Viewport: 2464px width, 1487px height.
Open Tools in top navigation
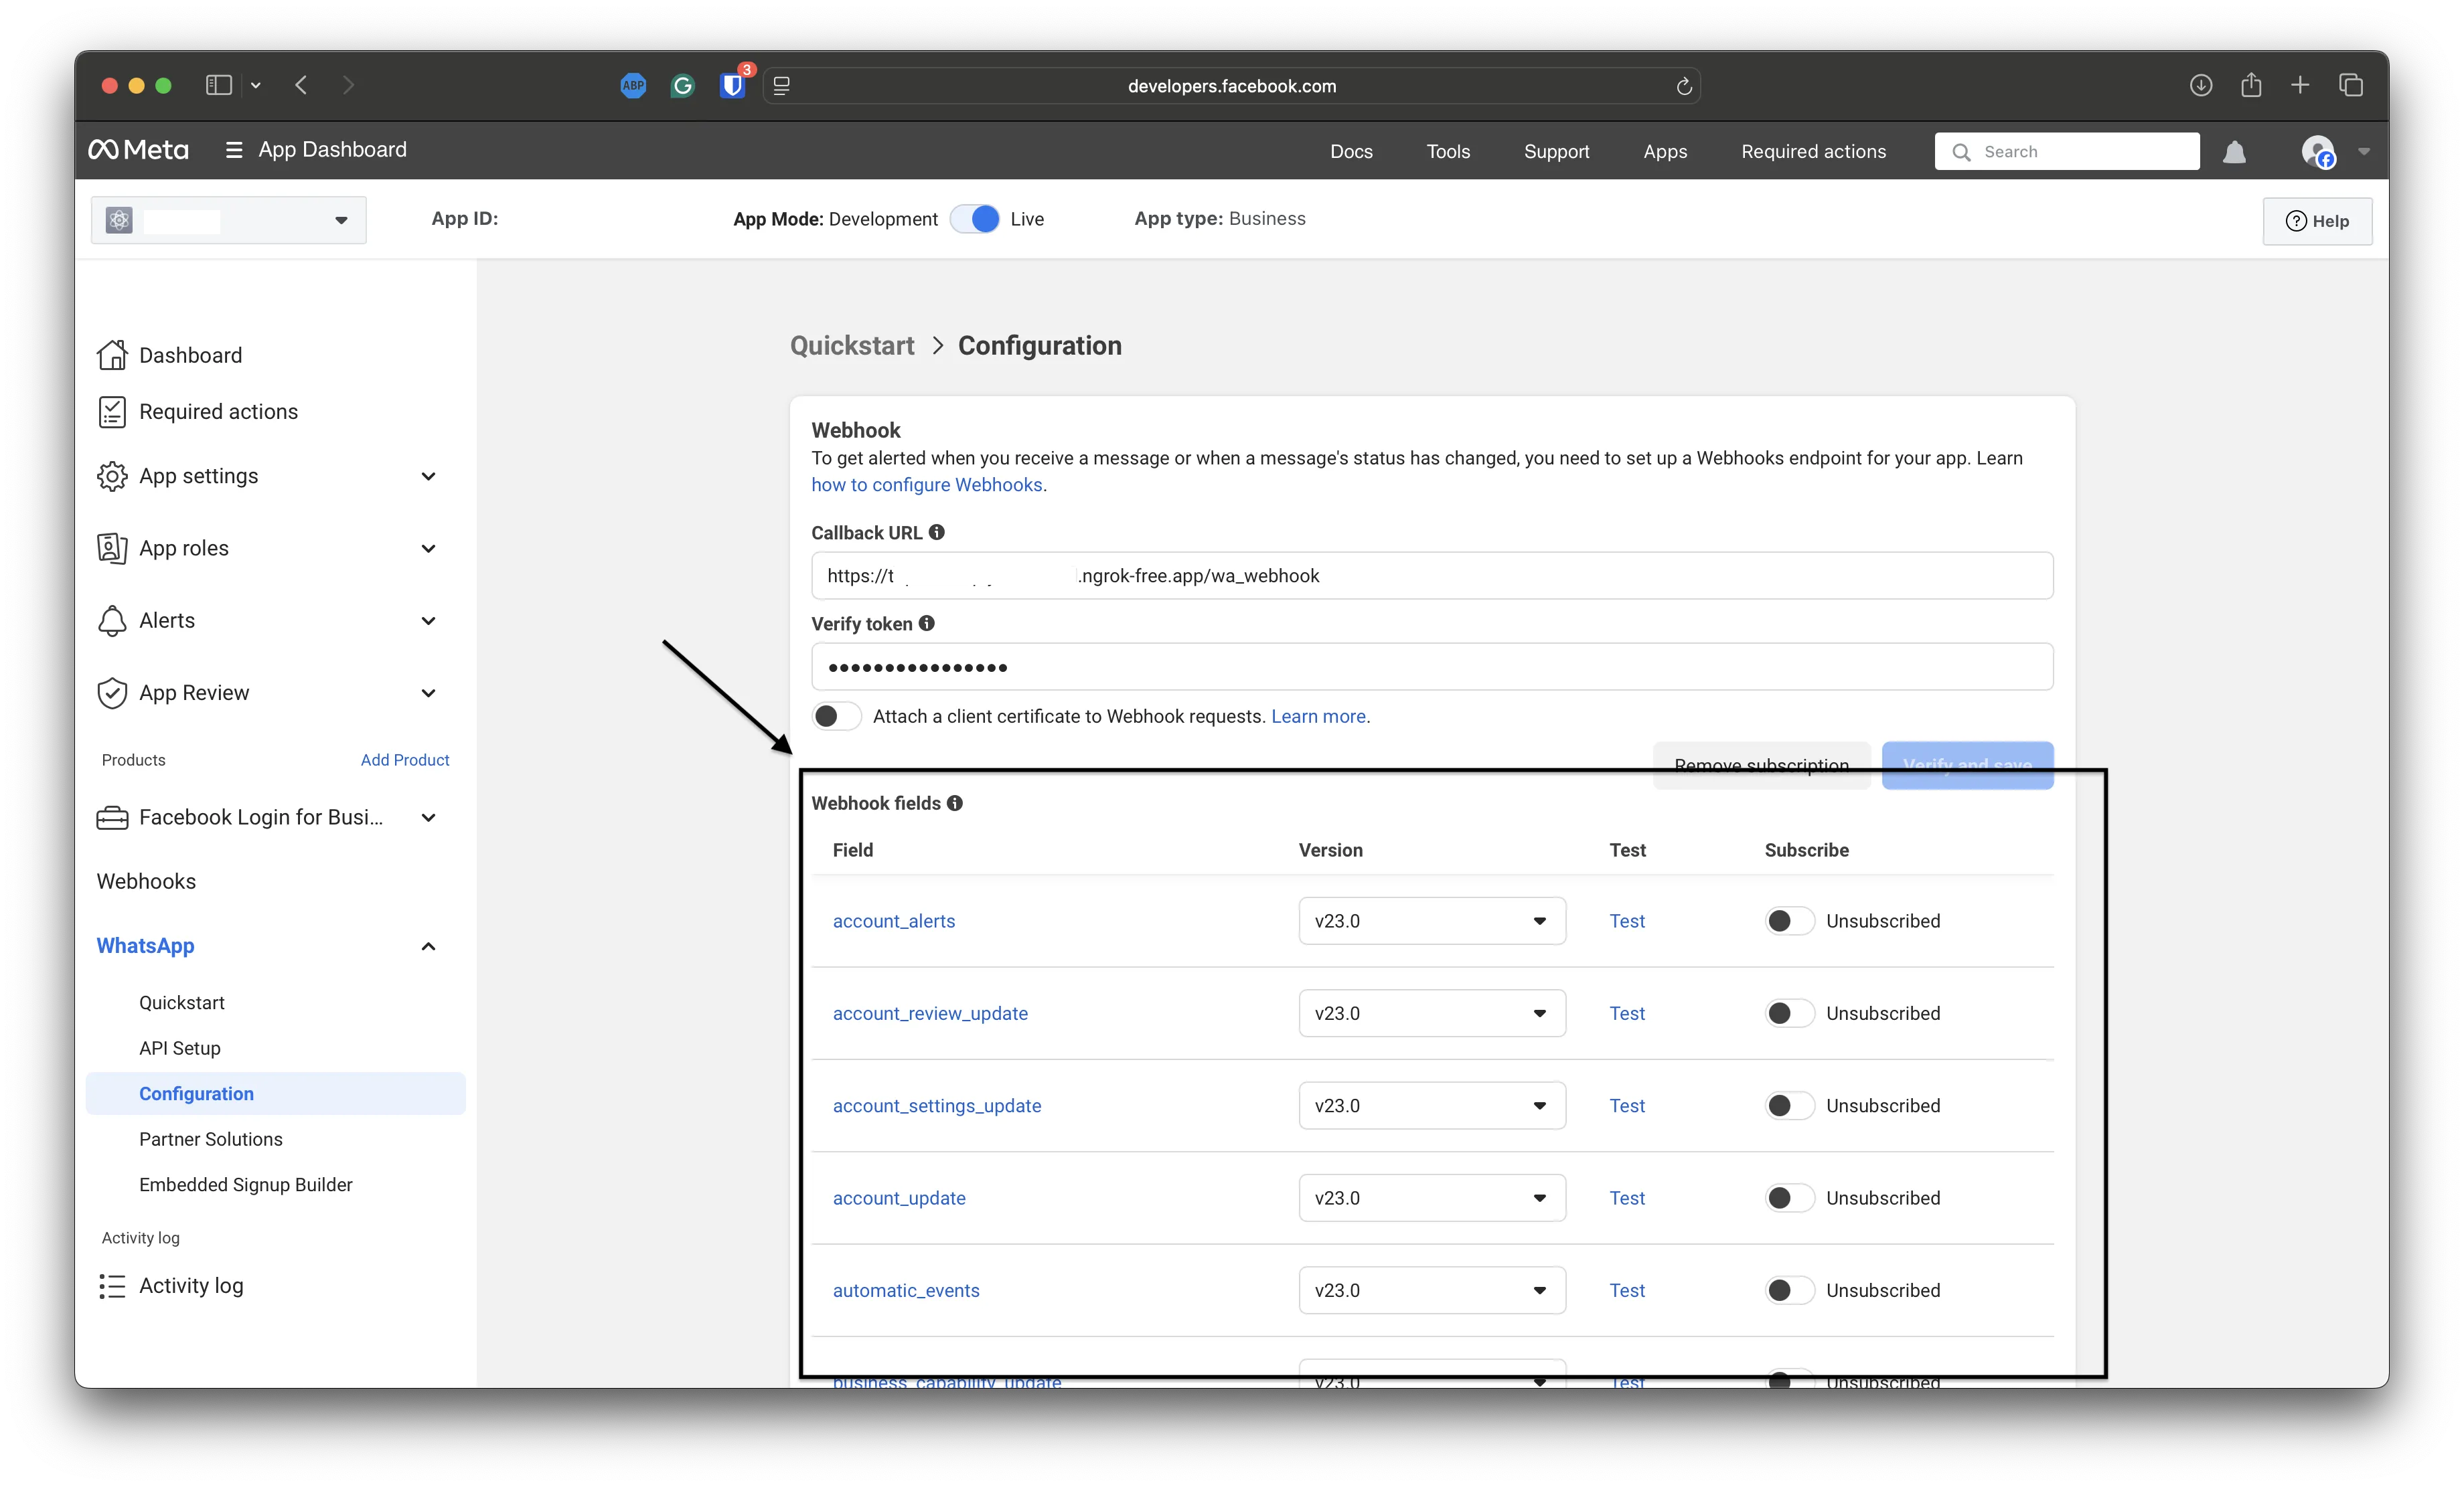(1448, 152)
